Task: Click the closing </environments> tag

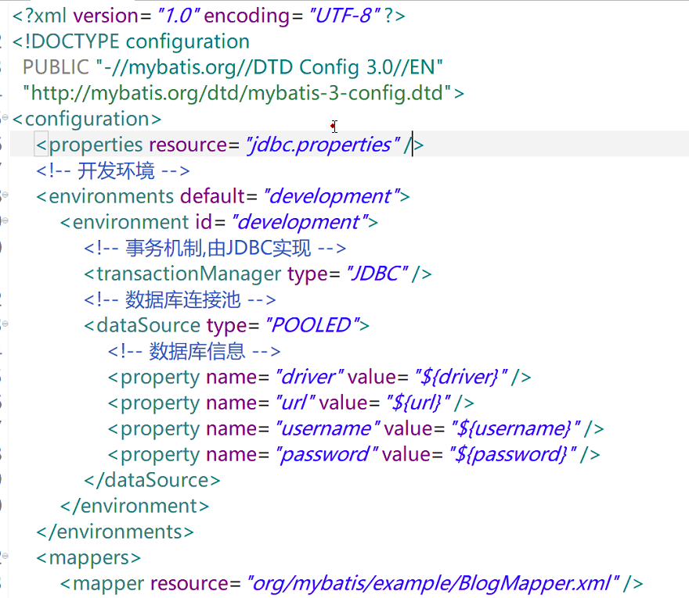Action: pos(115,532)
